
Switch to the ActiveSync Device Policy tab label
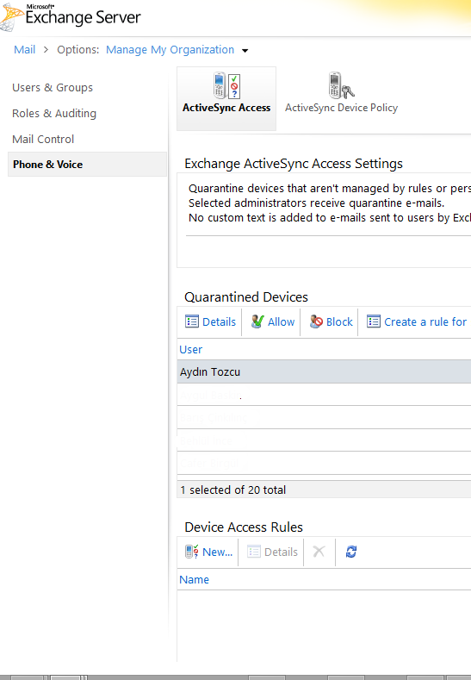pyautogui.click(x=342, y=108)
